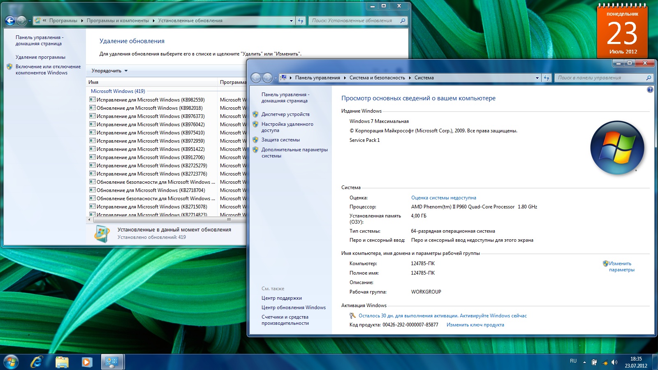Show hidden tray icons arrow
658x370 pixels.
click(584, 361)
